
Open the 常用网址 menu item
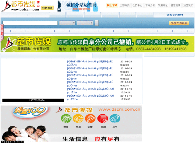[x=163, y=5]
